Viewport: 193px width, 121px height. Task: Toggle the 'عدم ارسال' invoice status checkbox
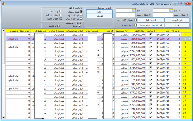81,12
